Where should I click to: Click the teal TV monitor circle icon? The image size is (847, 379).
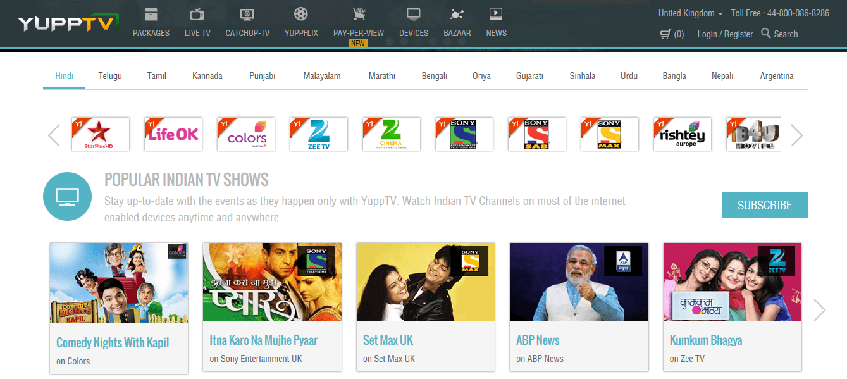point(68,197)
